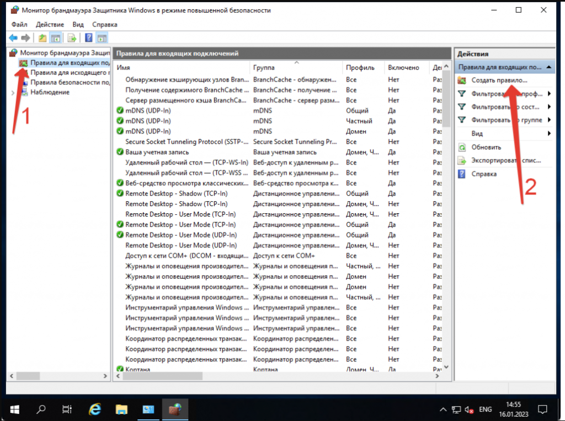565x421 pixels.
Task: Click Обновить in the Actions pane
Action: [x=486, y=147]
